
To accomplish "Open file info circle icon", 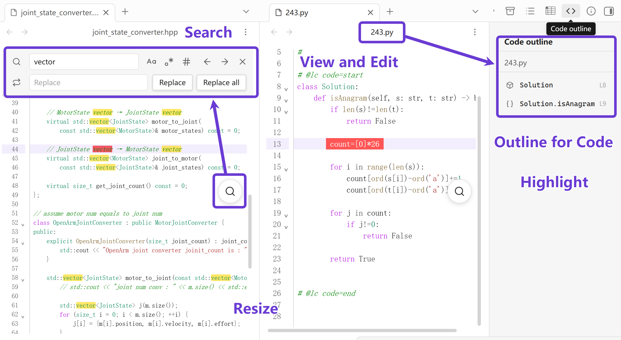I will pyautogui.click(x=591, y=11).
